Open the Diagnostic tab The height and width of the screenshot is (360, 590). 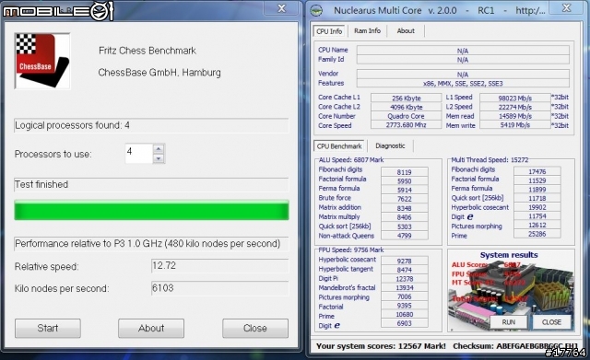[390, 145]
